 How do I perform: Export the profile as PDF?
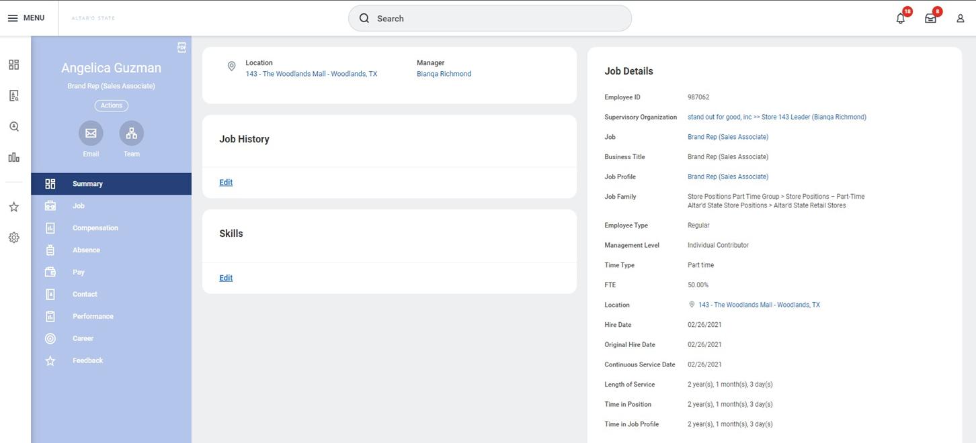tap(181, 47)
